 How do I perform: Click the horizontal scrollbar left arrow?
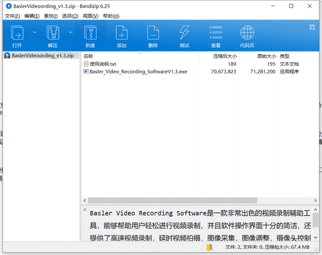click(85, 200)
